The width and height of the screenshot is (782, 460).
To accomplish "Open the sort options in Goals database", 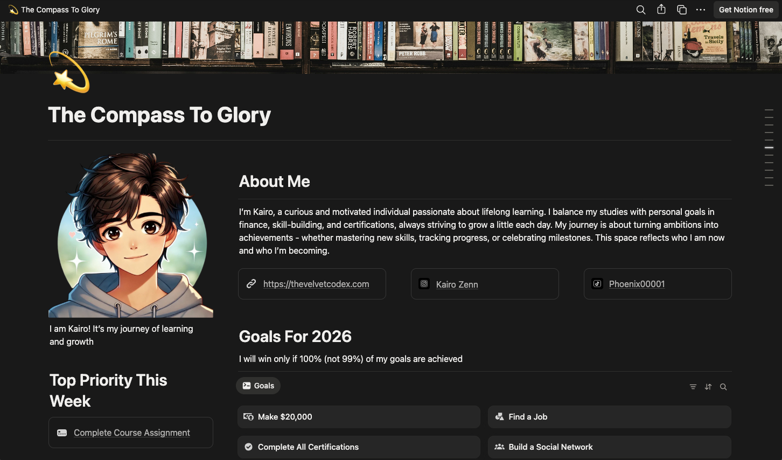I will [x=708, y=387].
